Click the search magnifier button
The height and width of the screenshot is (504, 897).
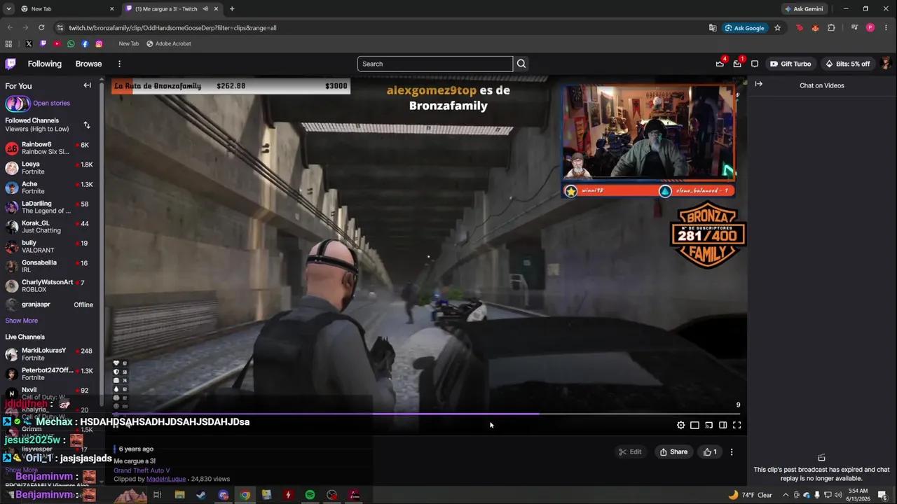pos(521,64)
